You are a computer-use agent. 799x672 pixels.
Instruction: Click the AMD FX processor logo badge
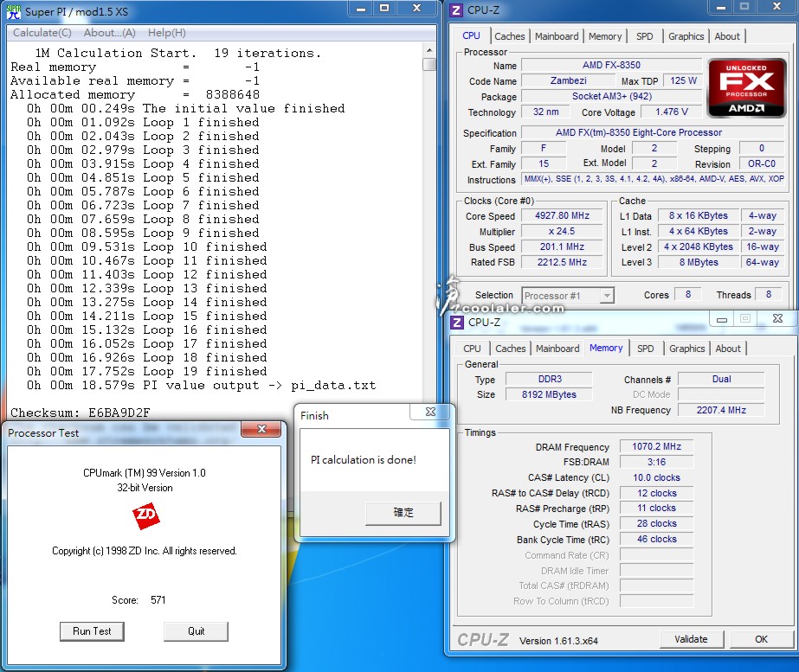tap(746, 87)
